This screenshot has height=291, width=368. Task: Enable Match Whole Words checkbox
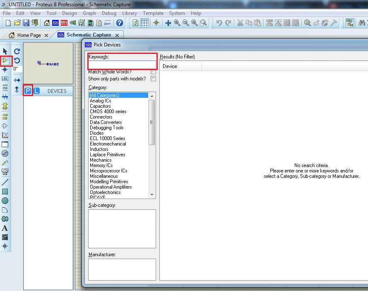coord(154,72)
